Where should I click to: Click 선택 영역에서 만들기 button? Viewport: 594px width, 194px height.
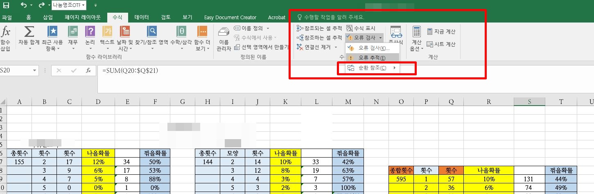tap(262, 47)
